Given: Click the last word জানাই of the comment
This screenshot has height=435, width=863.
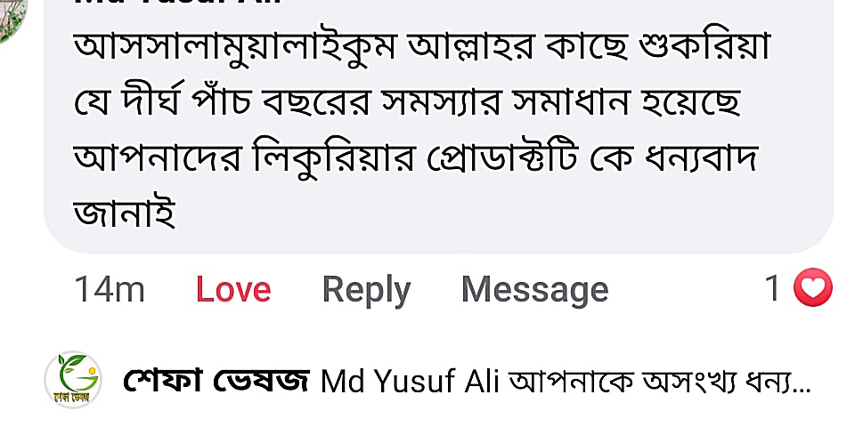Looking at the screenshot, I should [x=124, y=213].
